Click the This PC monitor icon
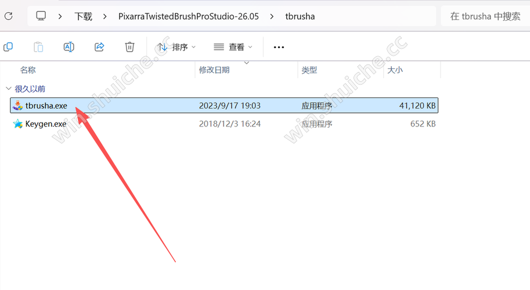Screen dimensions: 530x290 41,16
